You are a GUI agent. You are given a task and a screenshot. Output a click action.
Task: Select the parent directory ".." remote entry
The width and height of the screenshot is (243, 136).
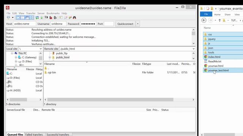click(47, 68)
